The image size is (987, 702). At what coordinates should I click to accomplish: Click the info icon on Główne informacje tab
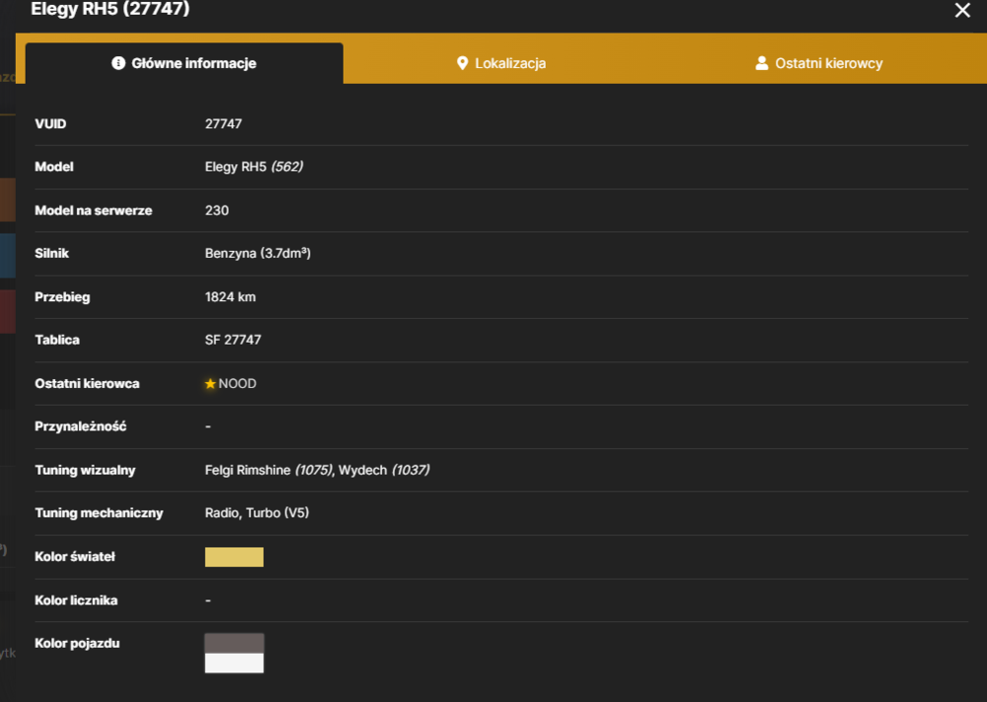pos(118,63)
